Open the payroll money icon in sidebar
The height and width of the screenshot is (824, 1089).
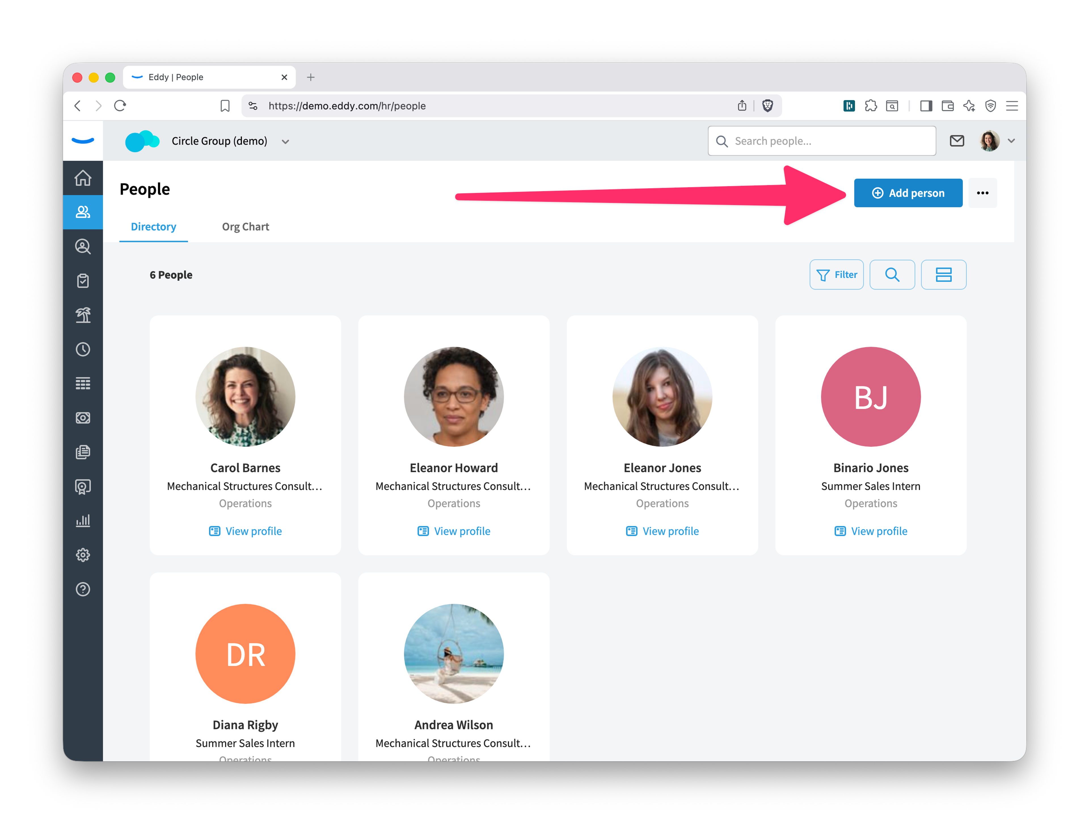tap(83, 418)
